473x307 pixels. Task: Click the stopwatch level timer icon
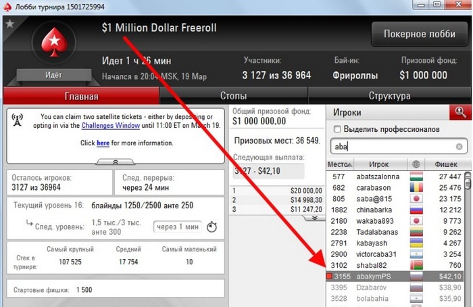click(211, 227)
